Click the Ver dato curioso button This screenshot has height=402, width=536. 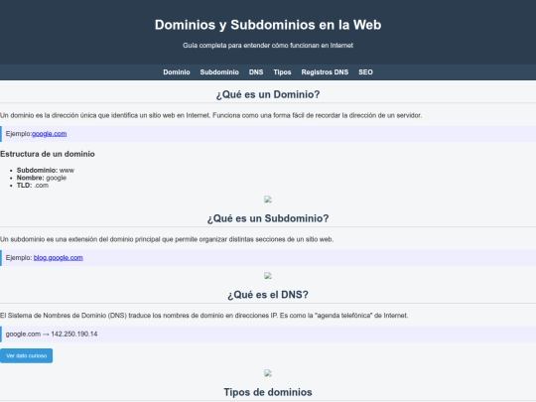pos(27,356)
